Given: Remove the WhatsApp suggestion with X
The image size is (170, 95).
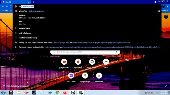Looking at the screenshot, I should pos(159,11).
